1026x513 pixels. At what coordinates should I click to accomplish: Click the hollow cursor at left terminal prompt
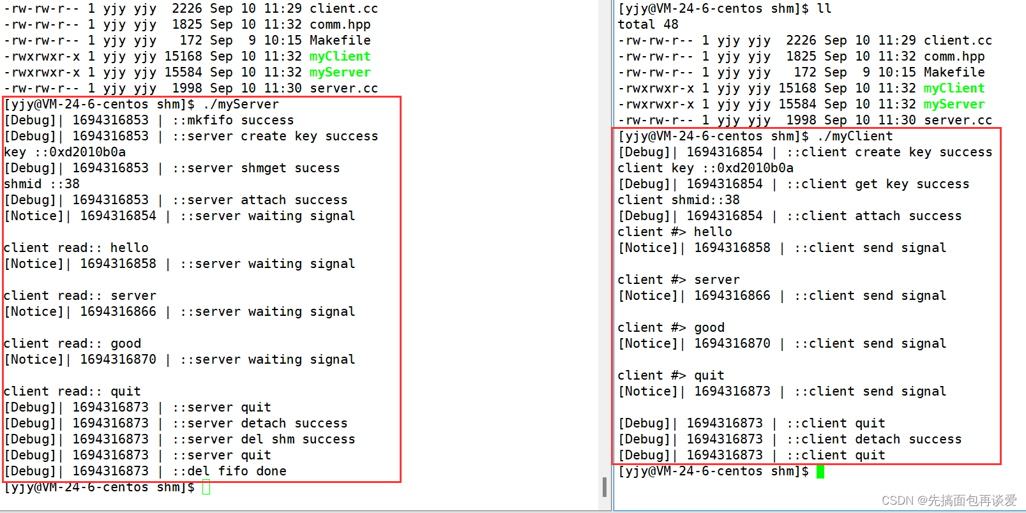pyautogui.click(x=206, y=487)
